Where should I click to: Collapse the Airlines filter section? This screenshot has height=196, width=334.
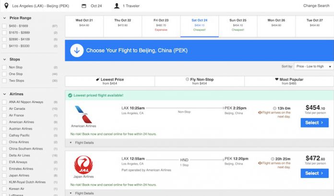point(4,94)
